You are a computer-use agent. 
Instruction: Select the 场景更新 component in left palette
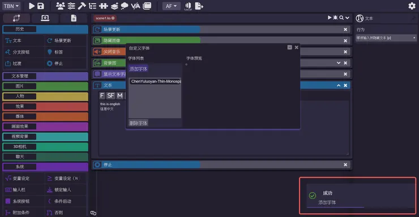66,41
